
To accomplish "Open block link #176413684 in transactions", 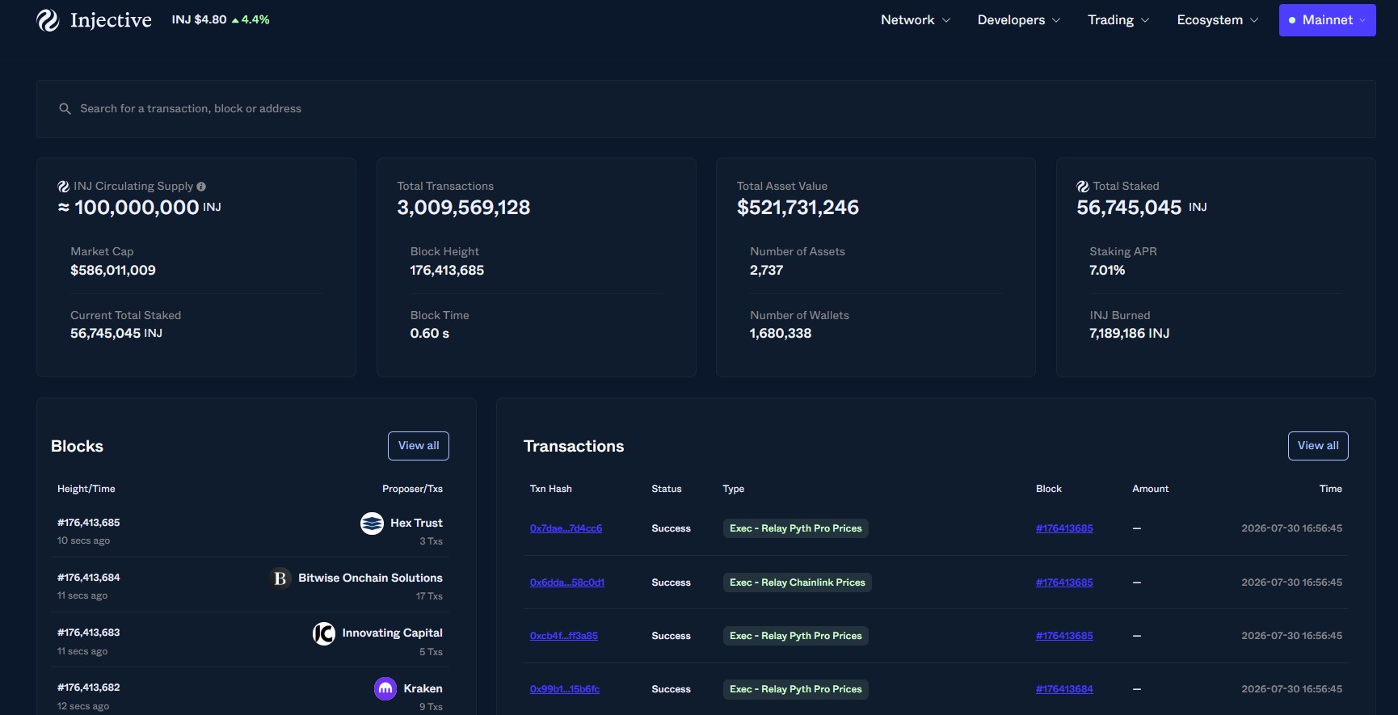I will [1064, 689].
